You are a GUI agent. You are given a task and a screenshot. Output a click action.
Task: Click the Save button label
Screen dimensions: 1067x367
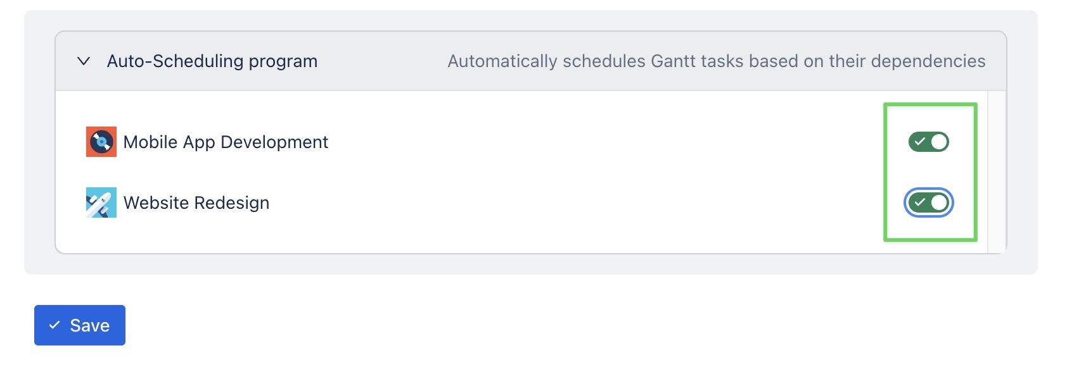[x=90, y=325]
